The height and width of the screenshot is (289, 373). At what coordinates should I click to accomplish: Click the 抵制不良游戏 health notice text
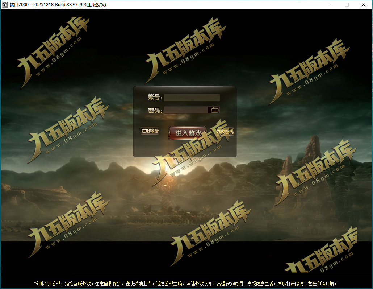(x=185, y=284)
